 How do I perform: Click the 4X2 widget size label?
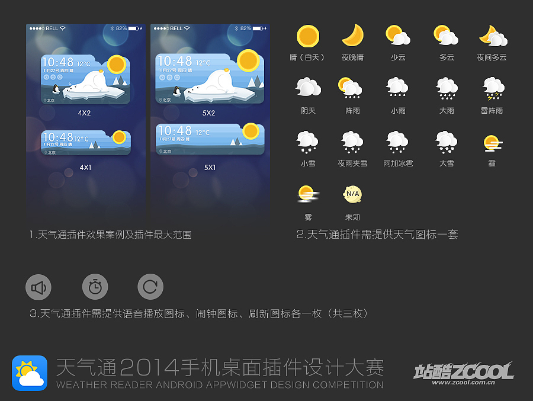[x=84, y=113]
